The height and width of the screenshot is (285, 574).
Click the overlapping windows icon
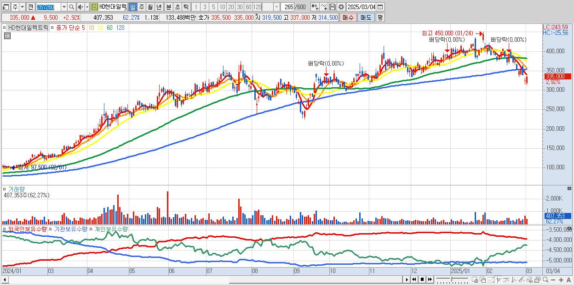click(483, 280)
